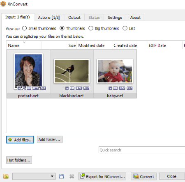Click the EXIF badge under portrait.nef
185x182 pixels.
click(43, 88)
